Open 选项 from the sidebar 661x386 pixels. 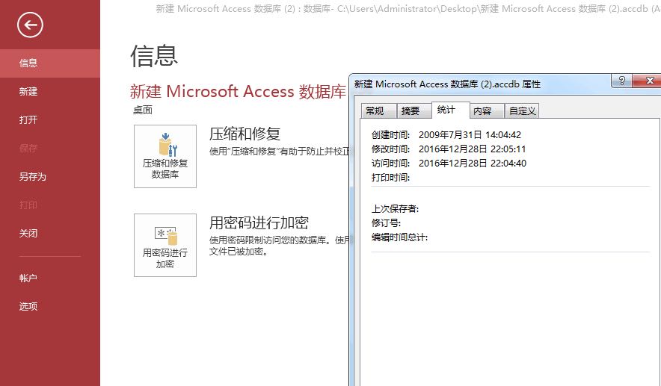[x=50, y=306]
